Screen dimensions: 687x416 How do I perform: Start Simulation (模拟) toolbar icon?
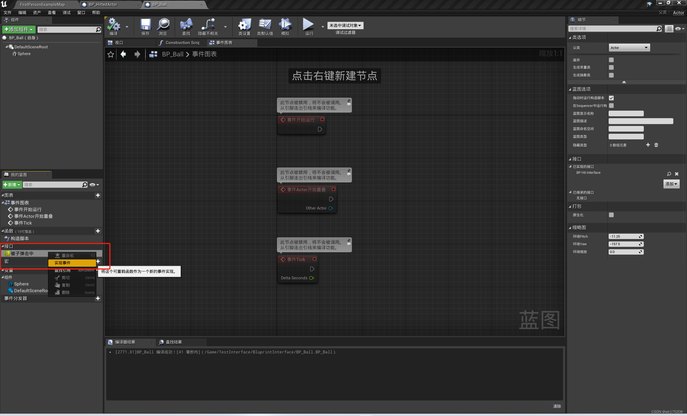tap(285, 27)
